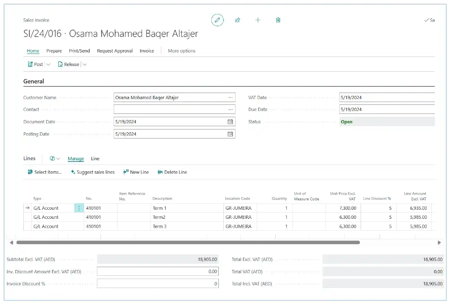Click the 6,935.00 line amount cell
Viewport: 451px width, 304px height.
coord(414,208)
